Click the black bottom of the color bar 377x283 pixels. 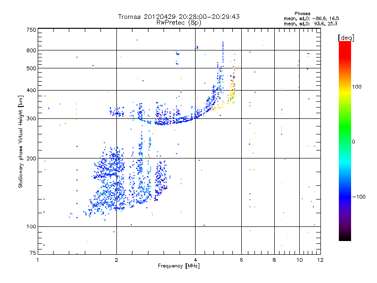point(345,237)
